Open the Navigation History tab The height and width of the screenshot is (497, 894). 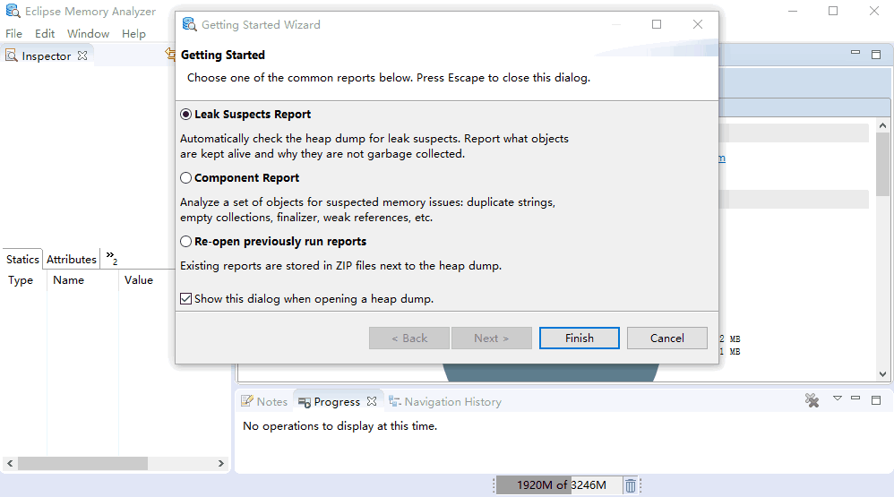click(x=445, y=401)
